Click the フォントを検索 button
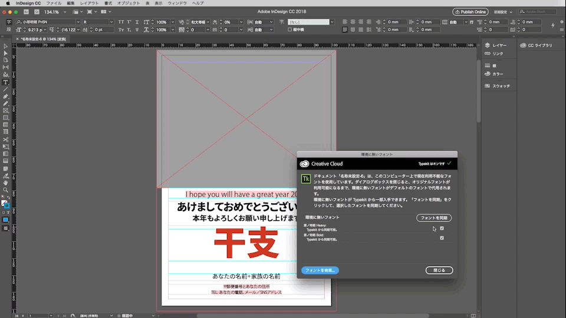 pyautogui.click(x=320, y=270)
